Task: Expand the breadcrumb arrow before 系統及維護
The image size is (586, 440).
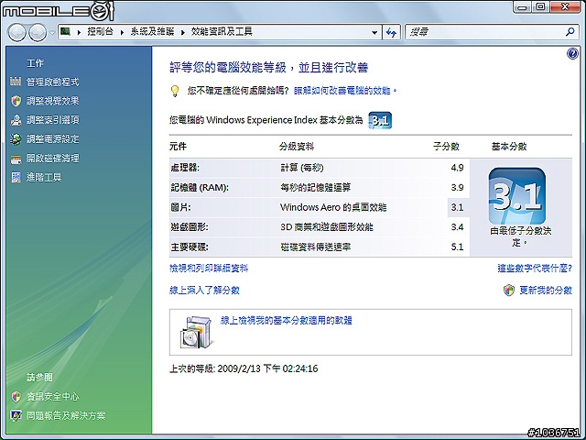Action: tap(122, 32)
